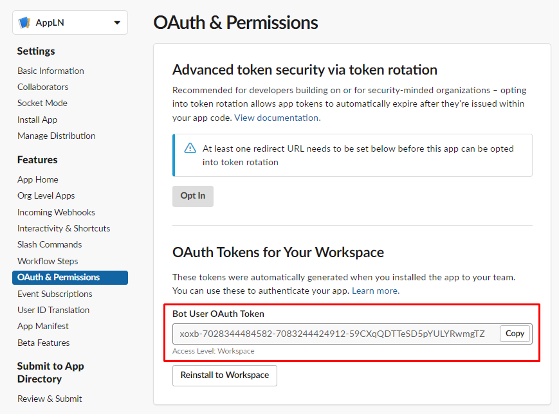The image size is (559, 414).
Task: Open Socket Mode settings
Action: click(42, 103)
